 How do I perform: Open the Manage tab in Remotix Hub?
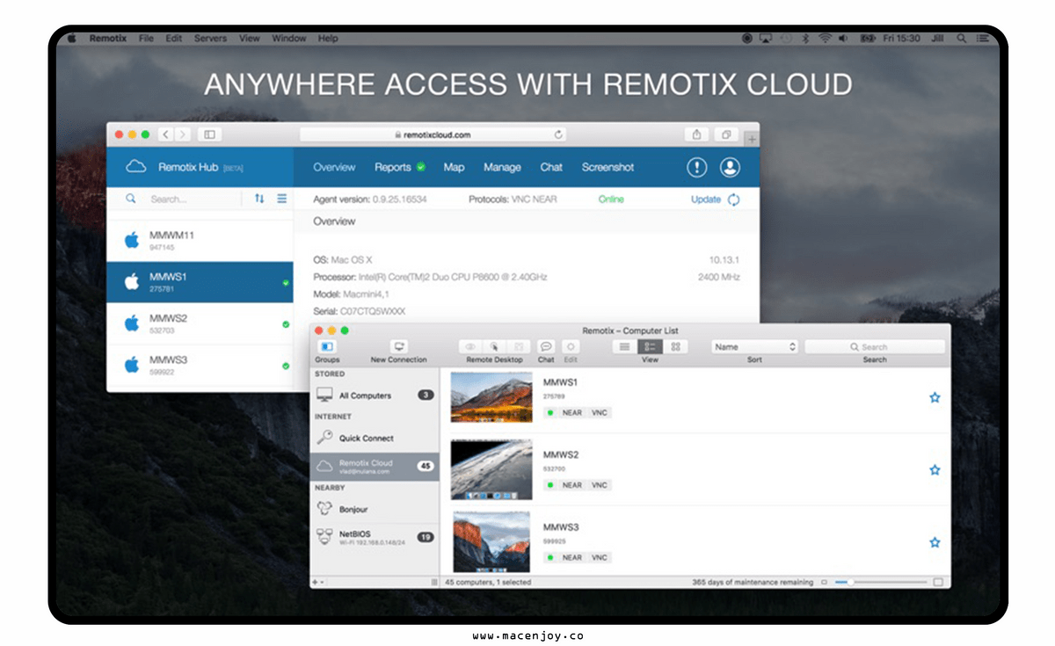point(502,167)
